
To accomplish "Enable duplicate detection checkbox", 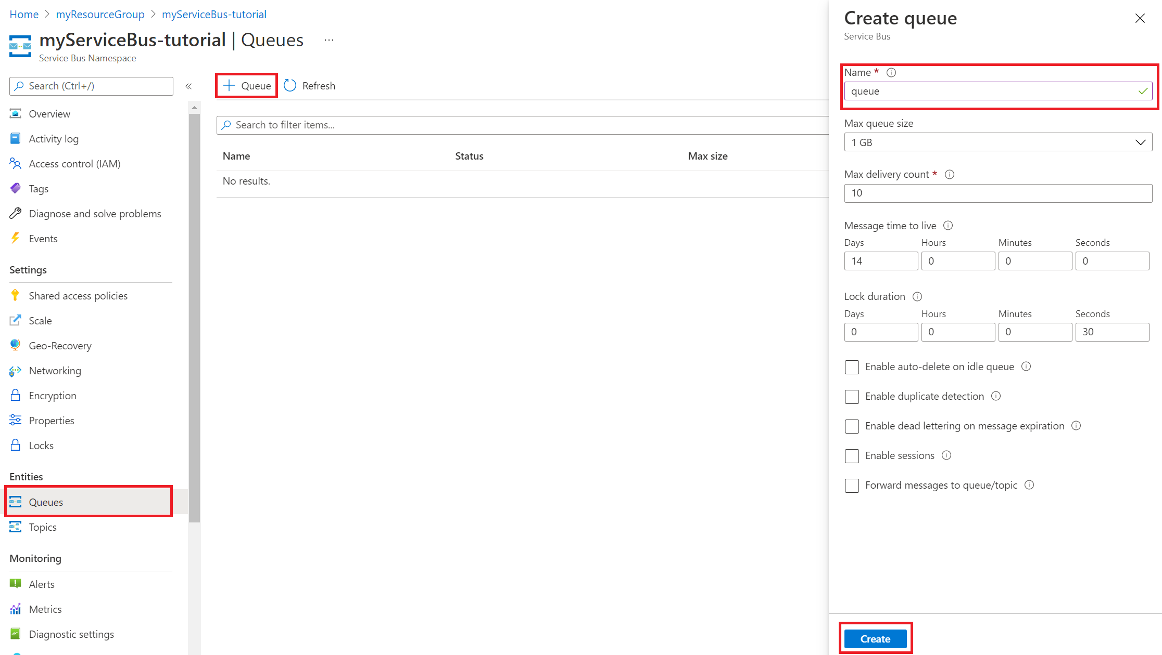I will click(852, 397).
